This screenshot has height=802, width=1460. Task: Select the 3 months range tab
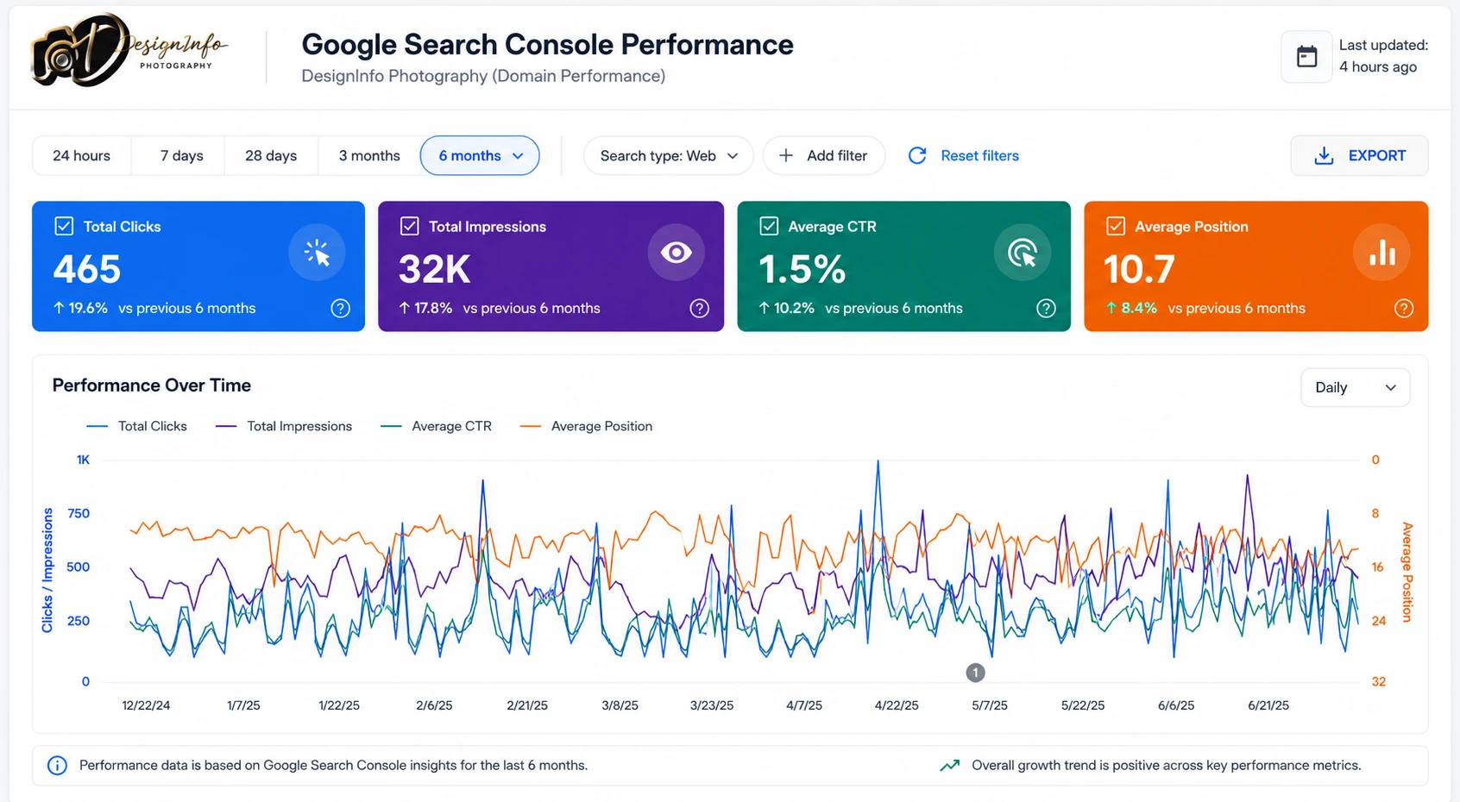point(369,155)
